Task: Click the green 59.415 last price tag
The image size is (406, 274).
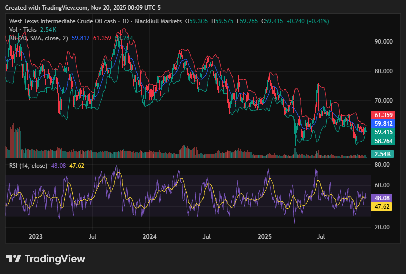Action: point(383,132)
